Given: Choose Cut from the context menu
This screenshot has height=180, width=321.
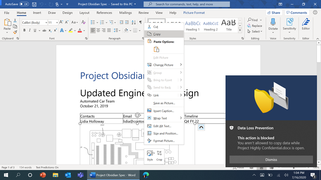Looking at the screenshot, I should (164, 27).
